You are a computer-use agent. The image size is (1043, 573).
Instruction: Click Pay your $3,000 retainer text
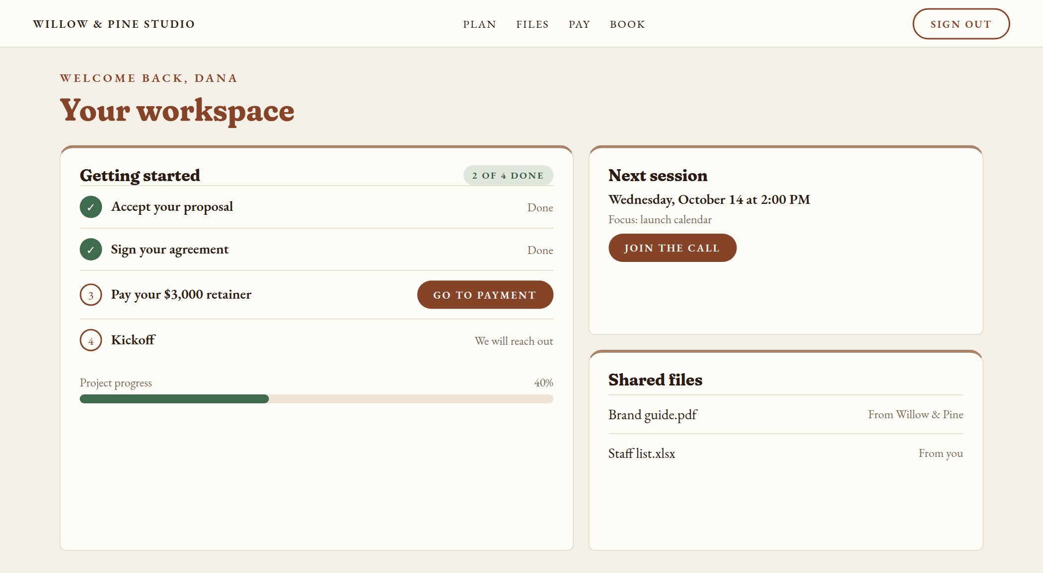point(181,295)
